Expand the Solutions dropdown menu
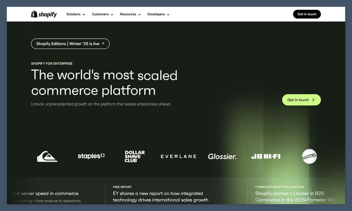 (x=75, y=14)
